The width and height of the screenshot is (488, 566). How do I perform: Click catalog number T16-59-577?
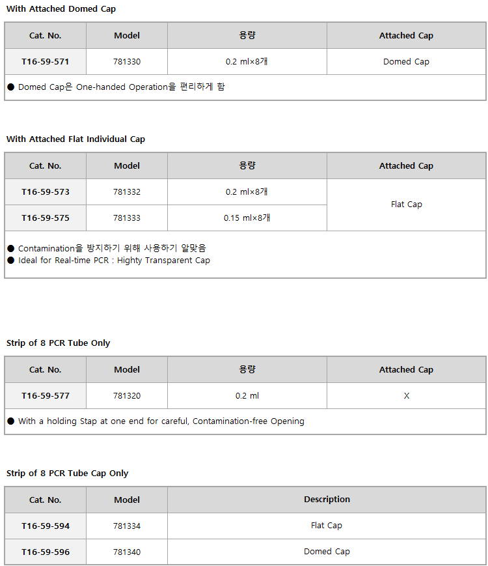click(46, 396)
